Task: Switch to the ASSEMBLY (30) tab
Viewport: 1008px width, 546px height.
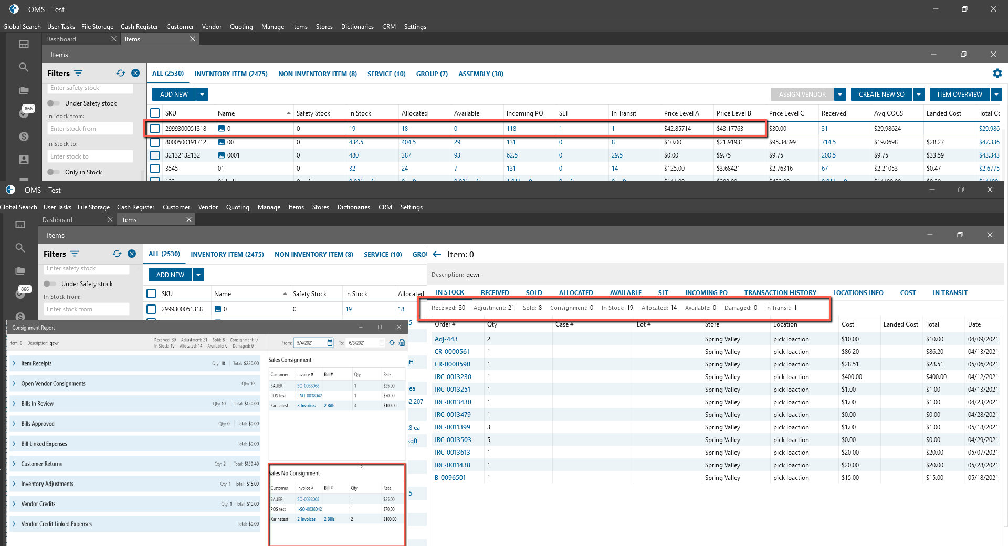Action: pos(481,74)
